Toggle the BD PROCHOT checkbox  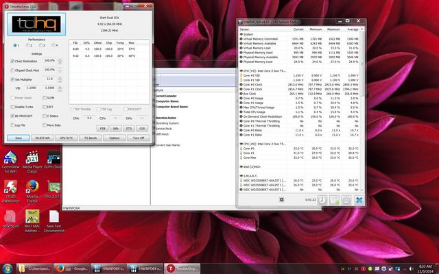point(12,116)
